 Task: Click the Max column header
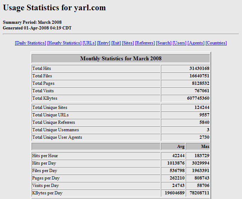tap(205, 147)
